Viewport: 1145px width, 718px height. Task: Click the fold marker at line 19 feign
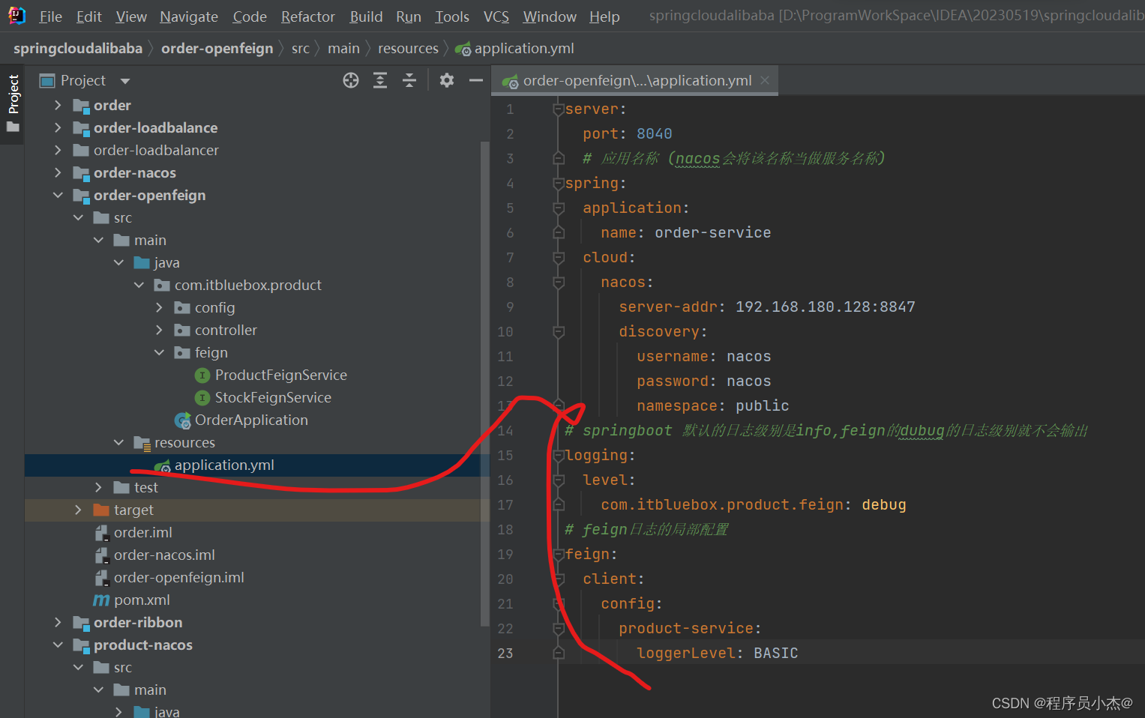[x=558, y=554]
